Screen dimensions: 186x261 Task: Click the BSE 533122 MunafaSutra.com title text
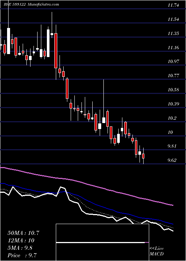31,4
